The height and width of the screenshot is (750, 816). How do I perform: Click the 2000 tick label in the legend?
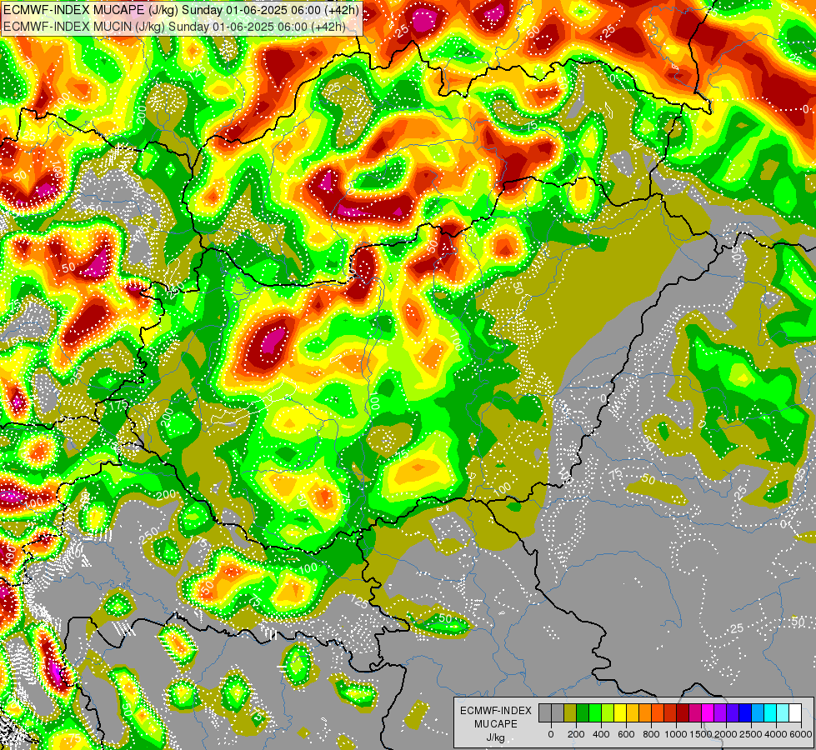click(x=727, y=734)
